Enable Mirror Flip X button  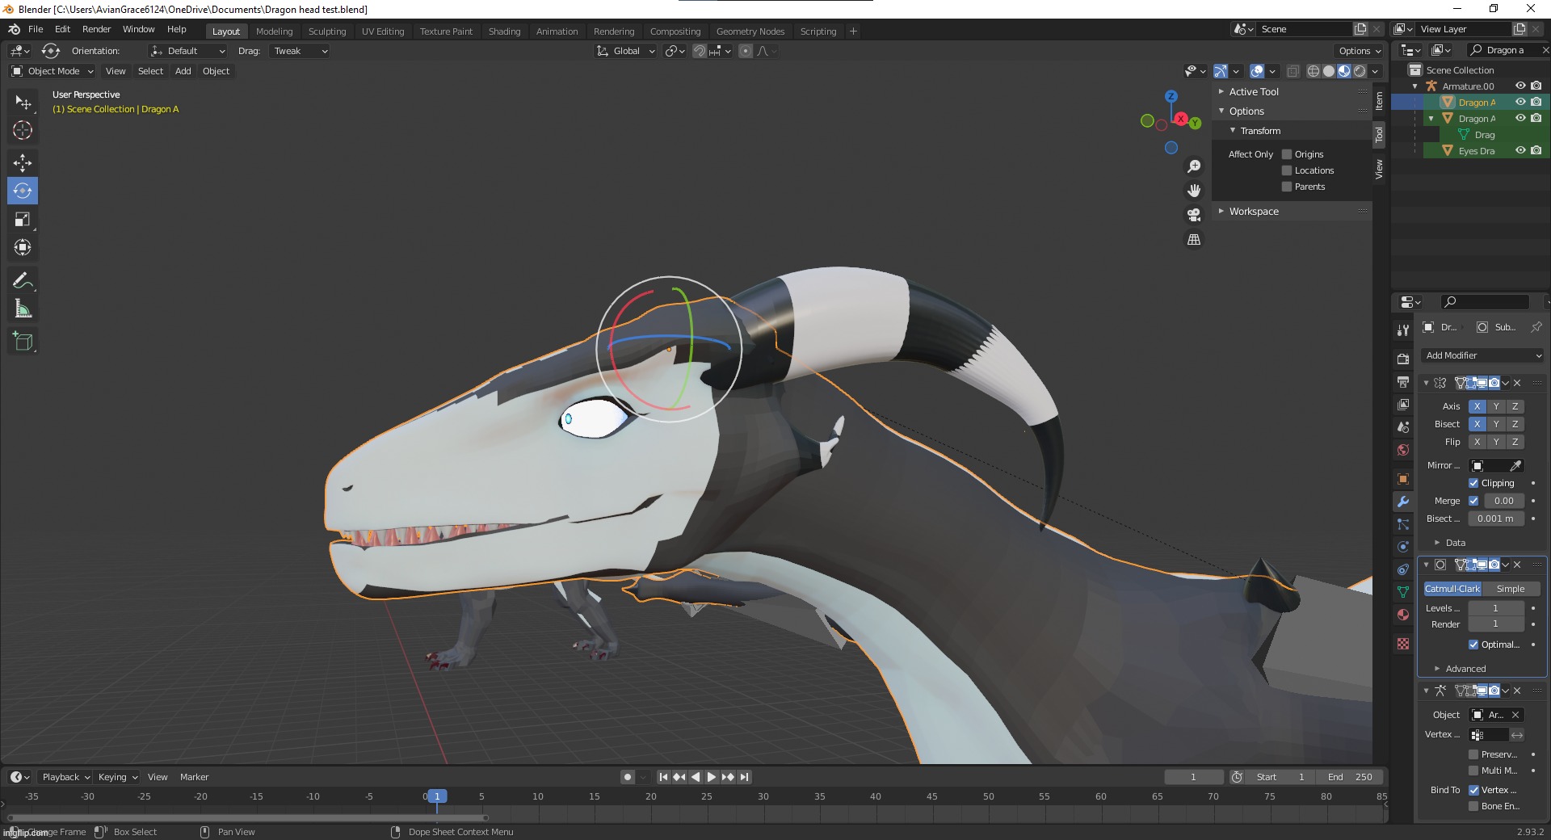coord(1477,442)
